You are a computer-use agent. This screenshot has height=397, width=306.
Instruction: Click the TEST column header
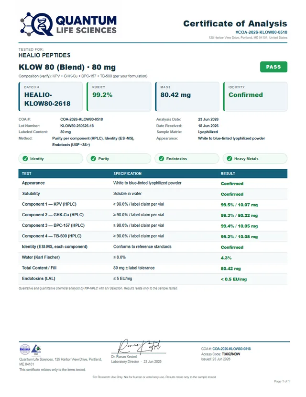tap(26, 174)
